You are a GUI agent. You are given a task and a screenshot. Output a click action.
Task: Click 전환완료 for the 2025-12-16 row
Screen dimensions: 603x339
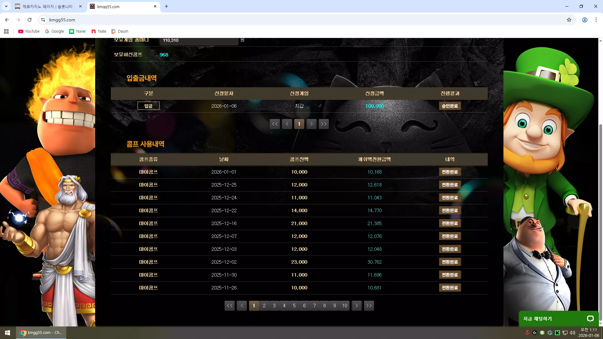point(450,223)
